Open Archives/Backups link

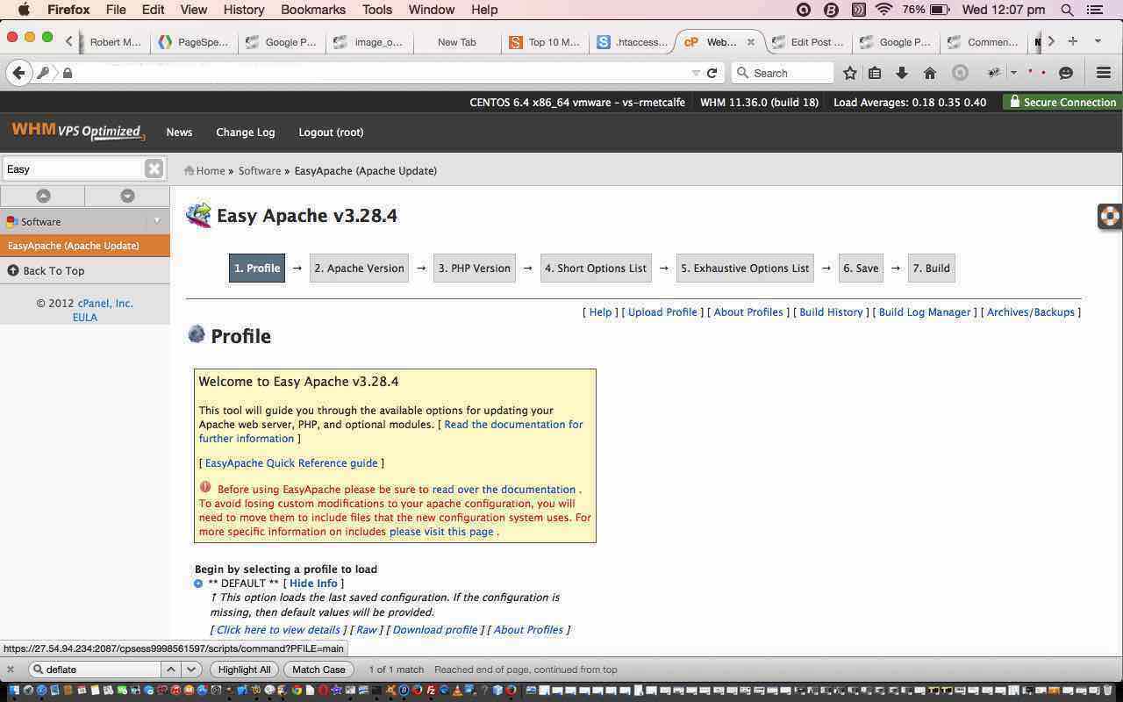click(1031, 312)
